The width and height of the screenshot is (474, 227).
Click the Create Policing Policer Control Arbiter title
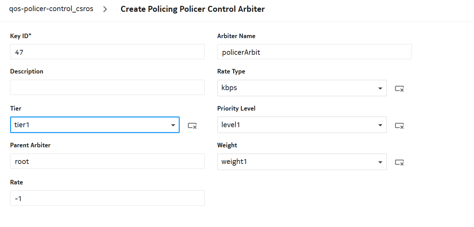pos(193,9)
